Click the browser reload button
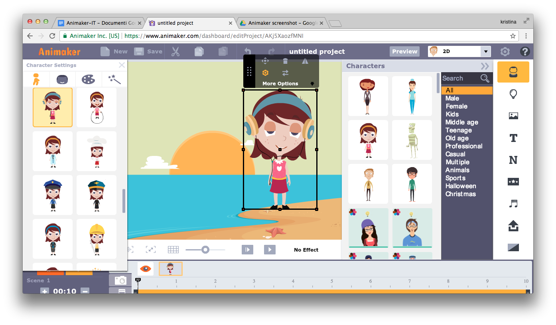Image resolution: width=556 pixels, height=325 pixels. click(x=52, y=36)
